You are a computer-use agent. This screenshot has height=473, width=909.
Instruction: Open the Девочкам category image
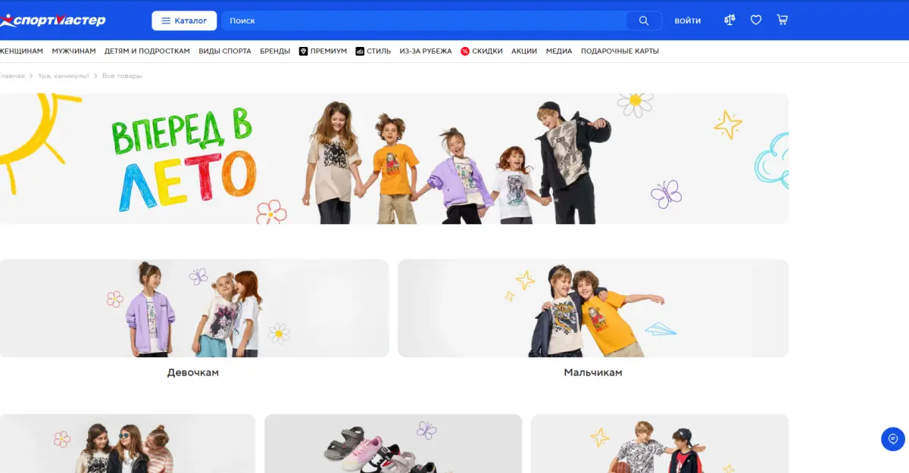(x=194, y=308)
